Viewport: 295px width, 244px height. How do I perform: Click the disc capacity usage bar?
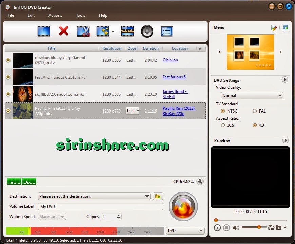click(x=85, y=231)
